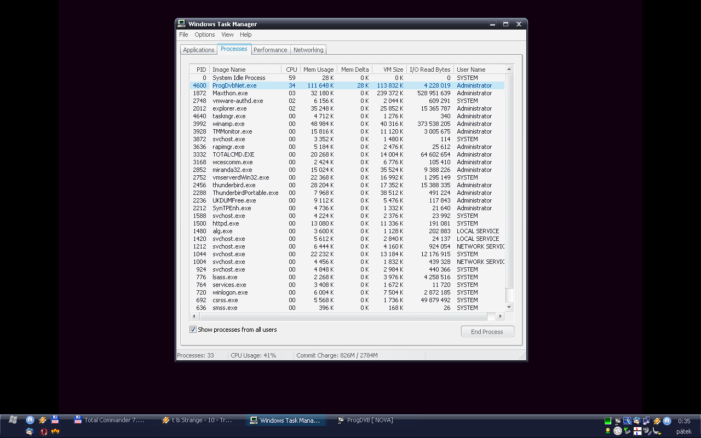
Task: Click the Windows Task Manager taskbar button
Action: pos(286,420)
